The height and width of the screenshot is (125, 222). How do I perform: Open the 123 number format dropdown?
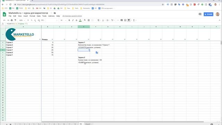pyautogui.click(x=43, y=20)
